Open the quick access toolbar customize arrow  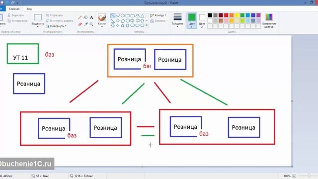17,3
